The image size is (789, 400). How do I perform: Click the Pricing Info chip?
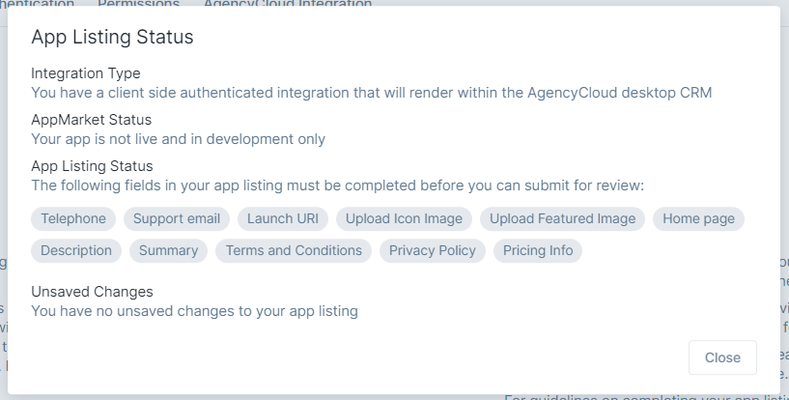[537, 250]
